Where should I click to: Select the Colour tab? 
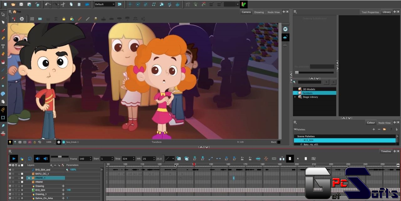pyautogui.click(x=371, y=123)
